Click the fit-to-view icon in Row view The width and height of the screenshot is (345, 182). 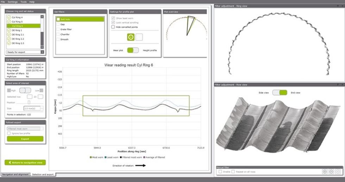tap(338, 171)
